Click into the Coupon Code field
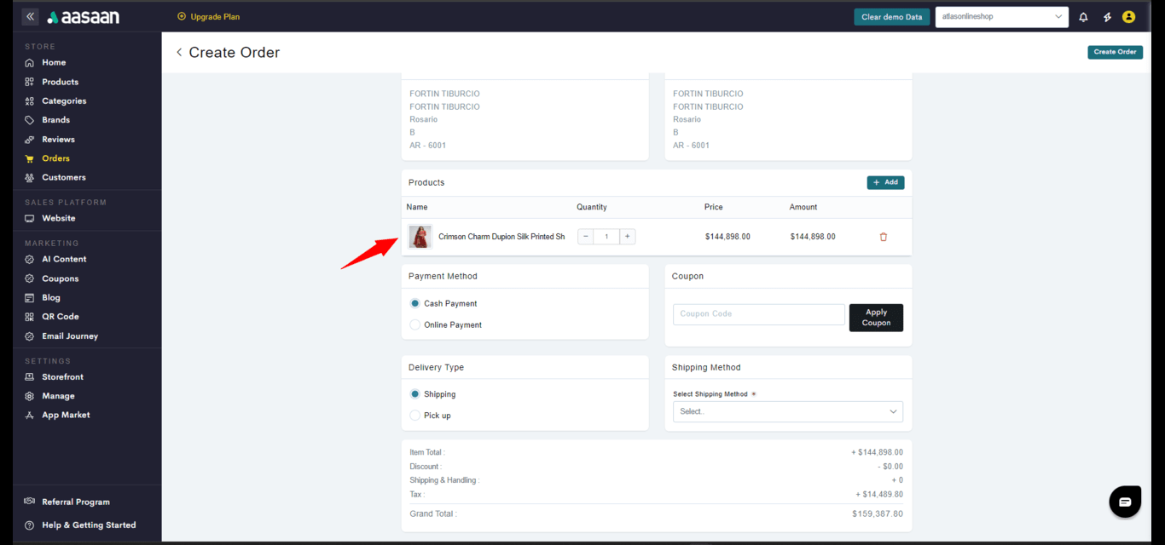Screen dimensions: 1165x545 click(758, 314)
